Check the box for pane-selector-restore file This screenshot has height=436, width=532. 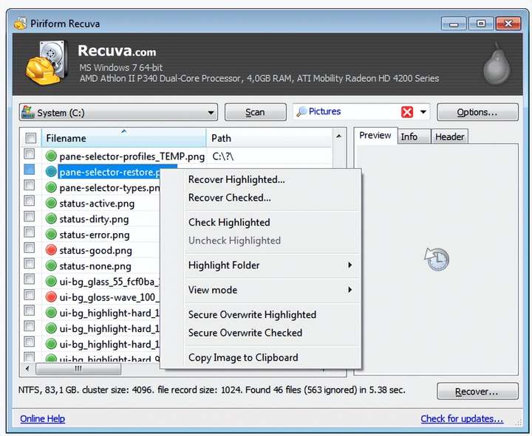30,170
